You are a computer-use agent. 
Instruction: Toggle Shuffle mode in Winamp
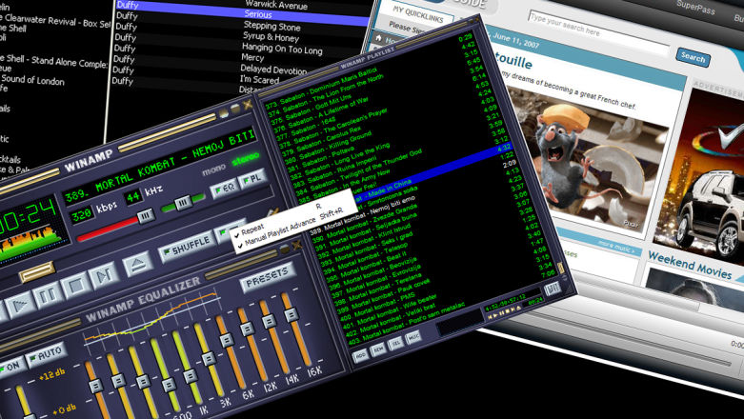click(188, 247)
